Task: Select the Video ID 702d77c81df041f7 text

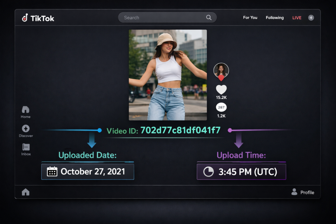Action: tap(180, 131)
